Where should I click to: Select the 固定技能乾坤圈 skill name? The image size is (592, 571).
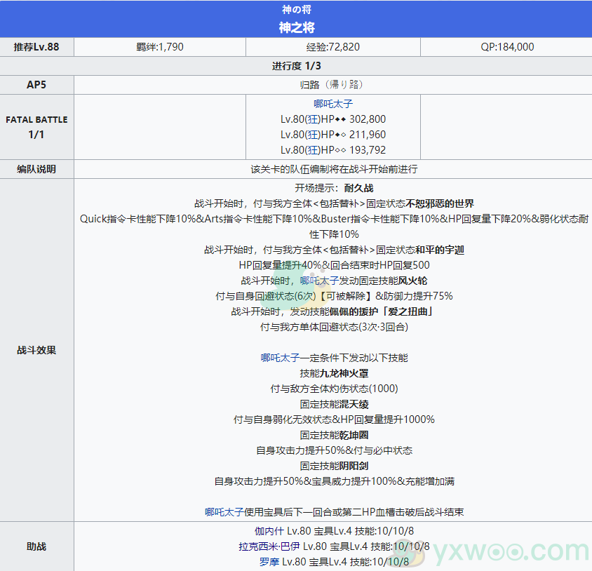(x=334, y=435)
